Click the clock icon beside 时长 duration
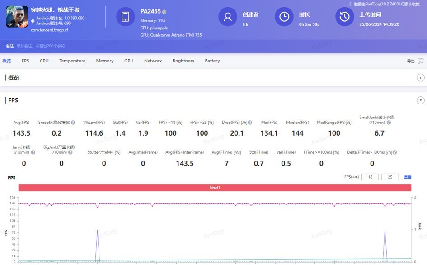Image resolution: width=427 pixels, height=265 pixels. 284,17
